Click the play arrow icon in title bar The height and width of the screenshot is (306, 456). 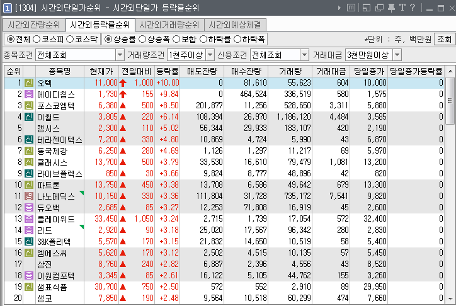[x=339, y=8]
